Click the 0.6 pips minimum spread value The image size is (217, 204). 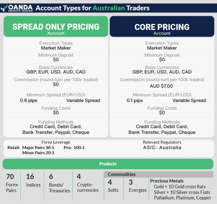29,100
